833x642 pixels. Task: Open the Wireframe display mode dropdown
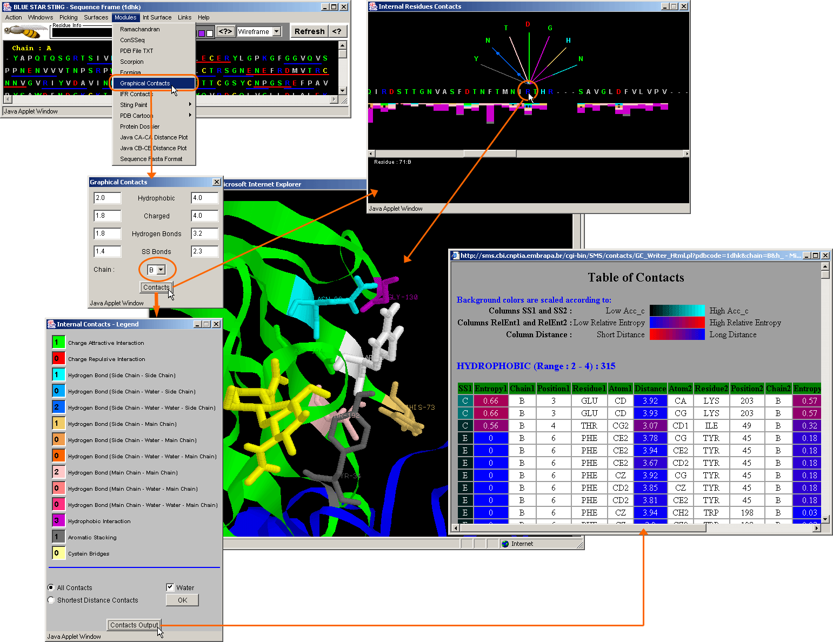277,31
